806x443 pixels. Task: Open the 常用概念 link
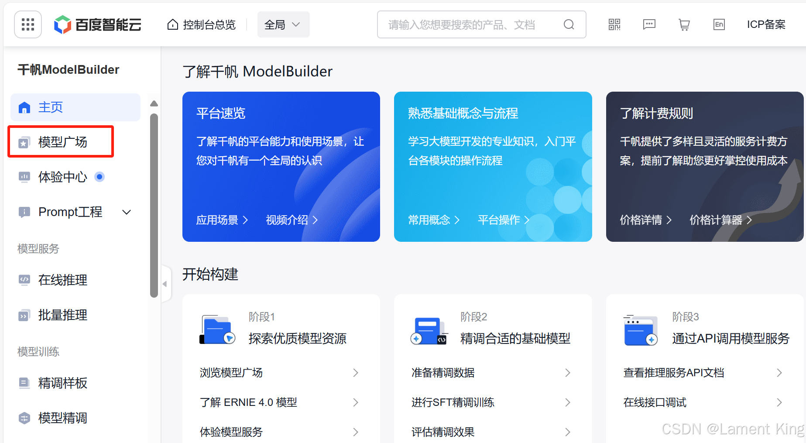[434, 220]
